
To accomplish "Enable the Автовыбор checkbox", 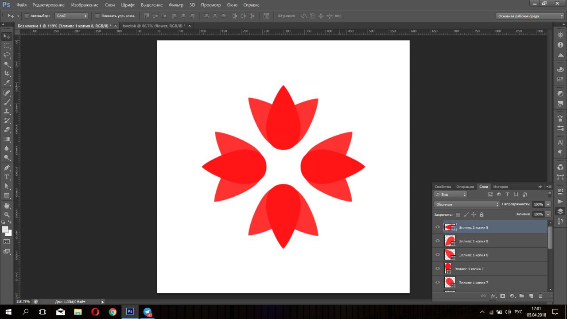I will pyautogui.click(x=26, y=16).
